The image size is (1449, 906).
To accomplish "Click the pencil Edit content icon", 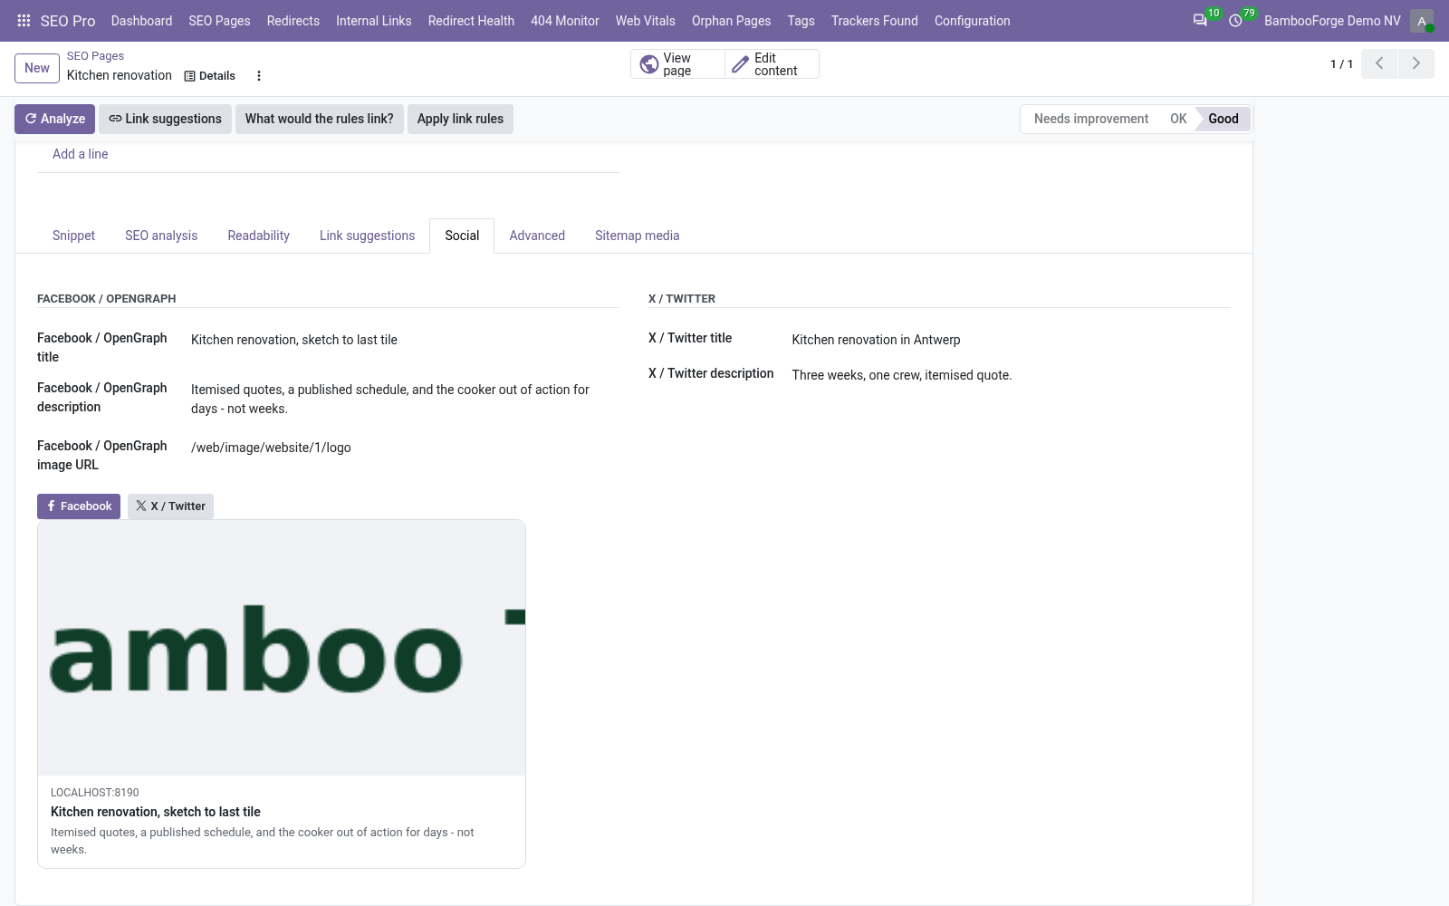I will [740, 64].
